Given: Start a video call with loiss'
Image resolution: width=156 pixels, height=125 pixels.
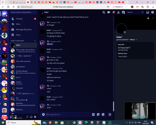Looking at the screenshot, I should click(x=109, y=12).
